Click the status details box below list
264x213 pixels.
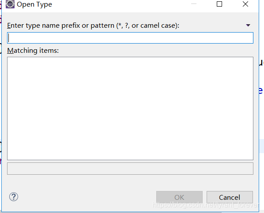coord(130,169)
